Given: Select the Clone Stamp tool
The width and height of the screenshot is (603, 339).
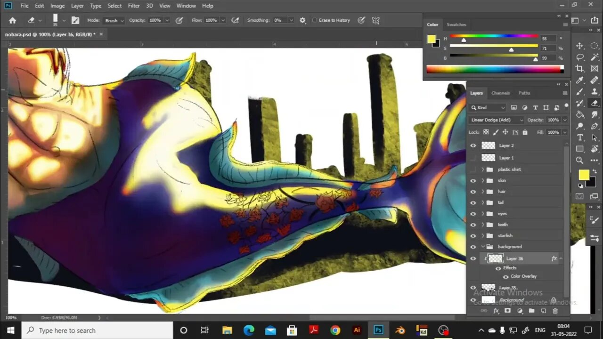Looking at the screenshot, I should (595, 92).
